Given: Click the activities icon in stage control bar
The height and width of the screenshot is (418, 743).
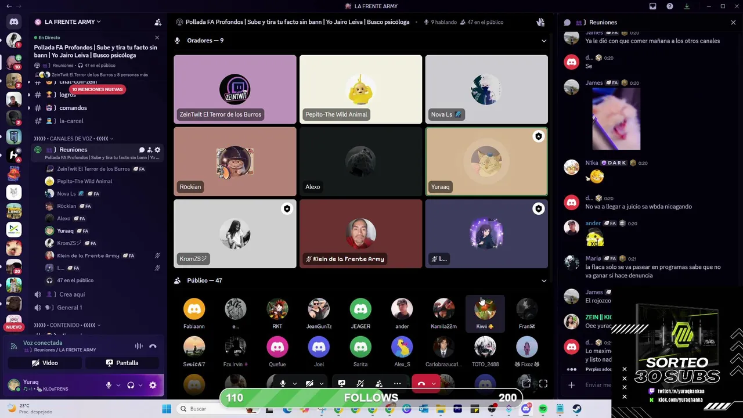Looking at the screenshot, I should (x=360, y=383).
